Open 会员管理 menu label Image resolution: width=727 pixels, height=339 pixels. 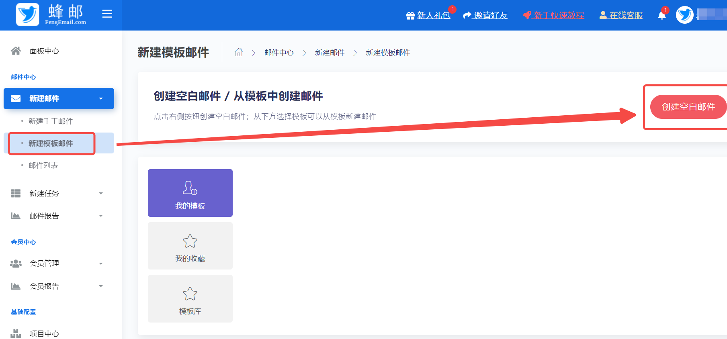tap(44, 263)
